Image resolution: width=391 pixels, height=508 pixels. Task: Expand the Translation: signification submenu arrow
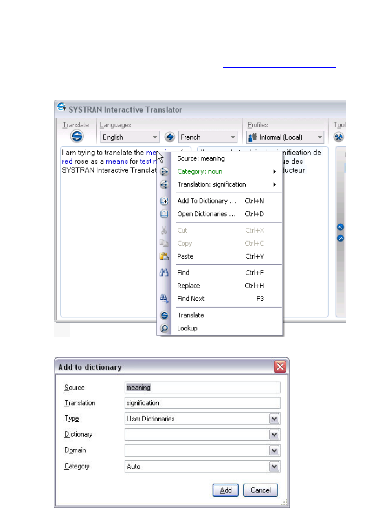275,184
